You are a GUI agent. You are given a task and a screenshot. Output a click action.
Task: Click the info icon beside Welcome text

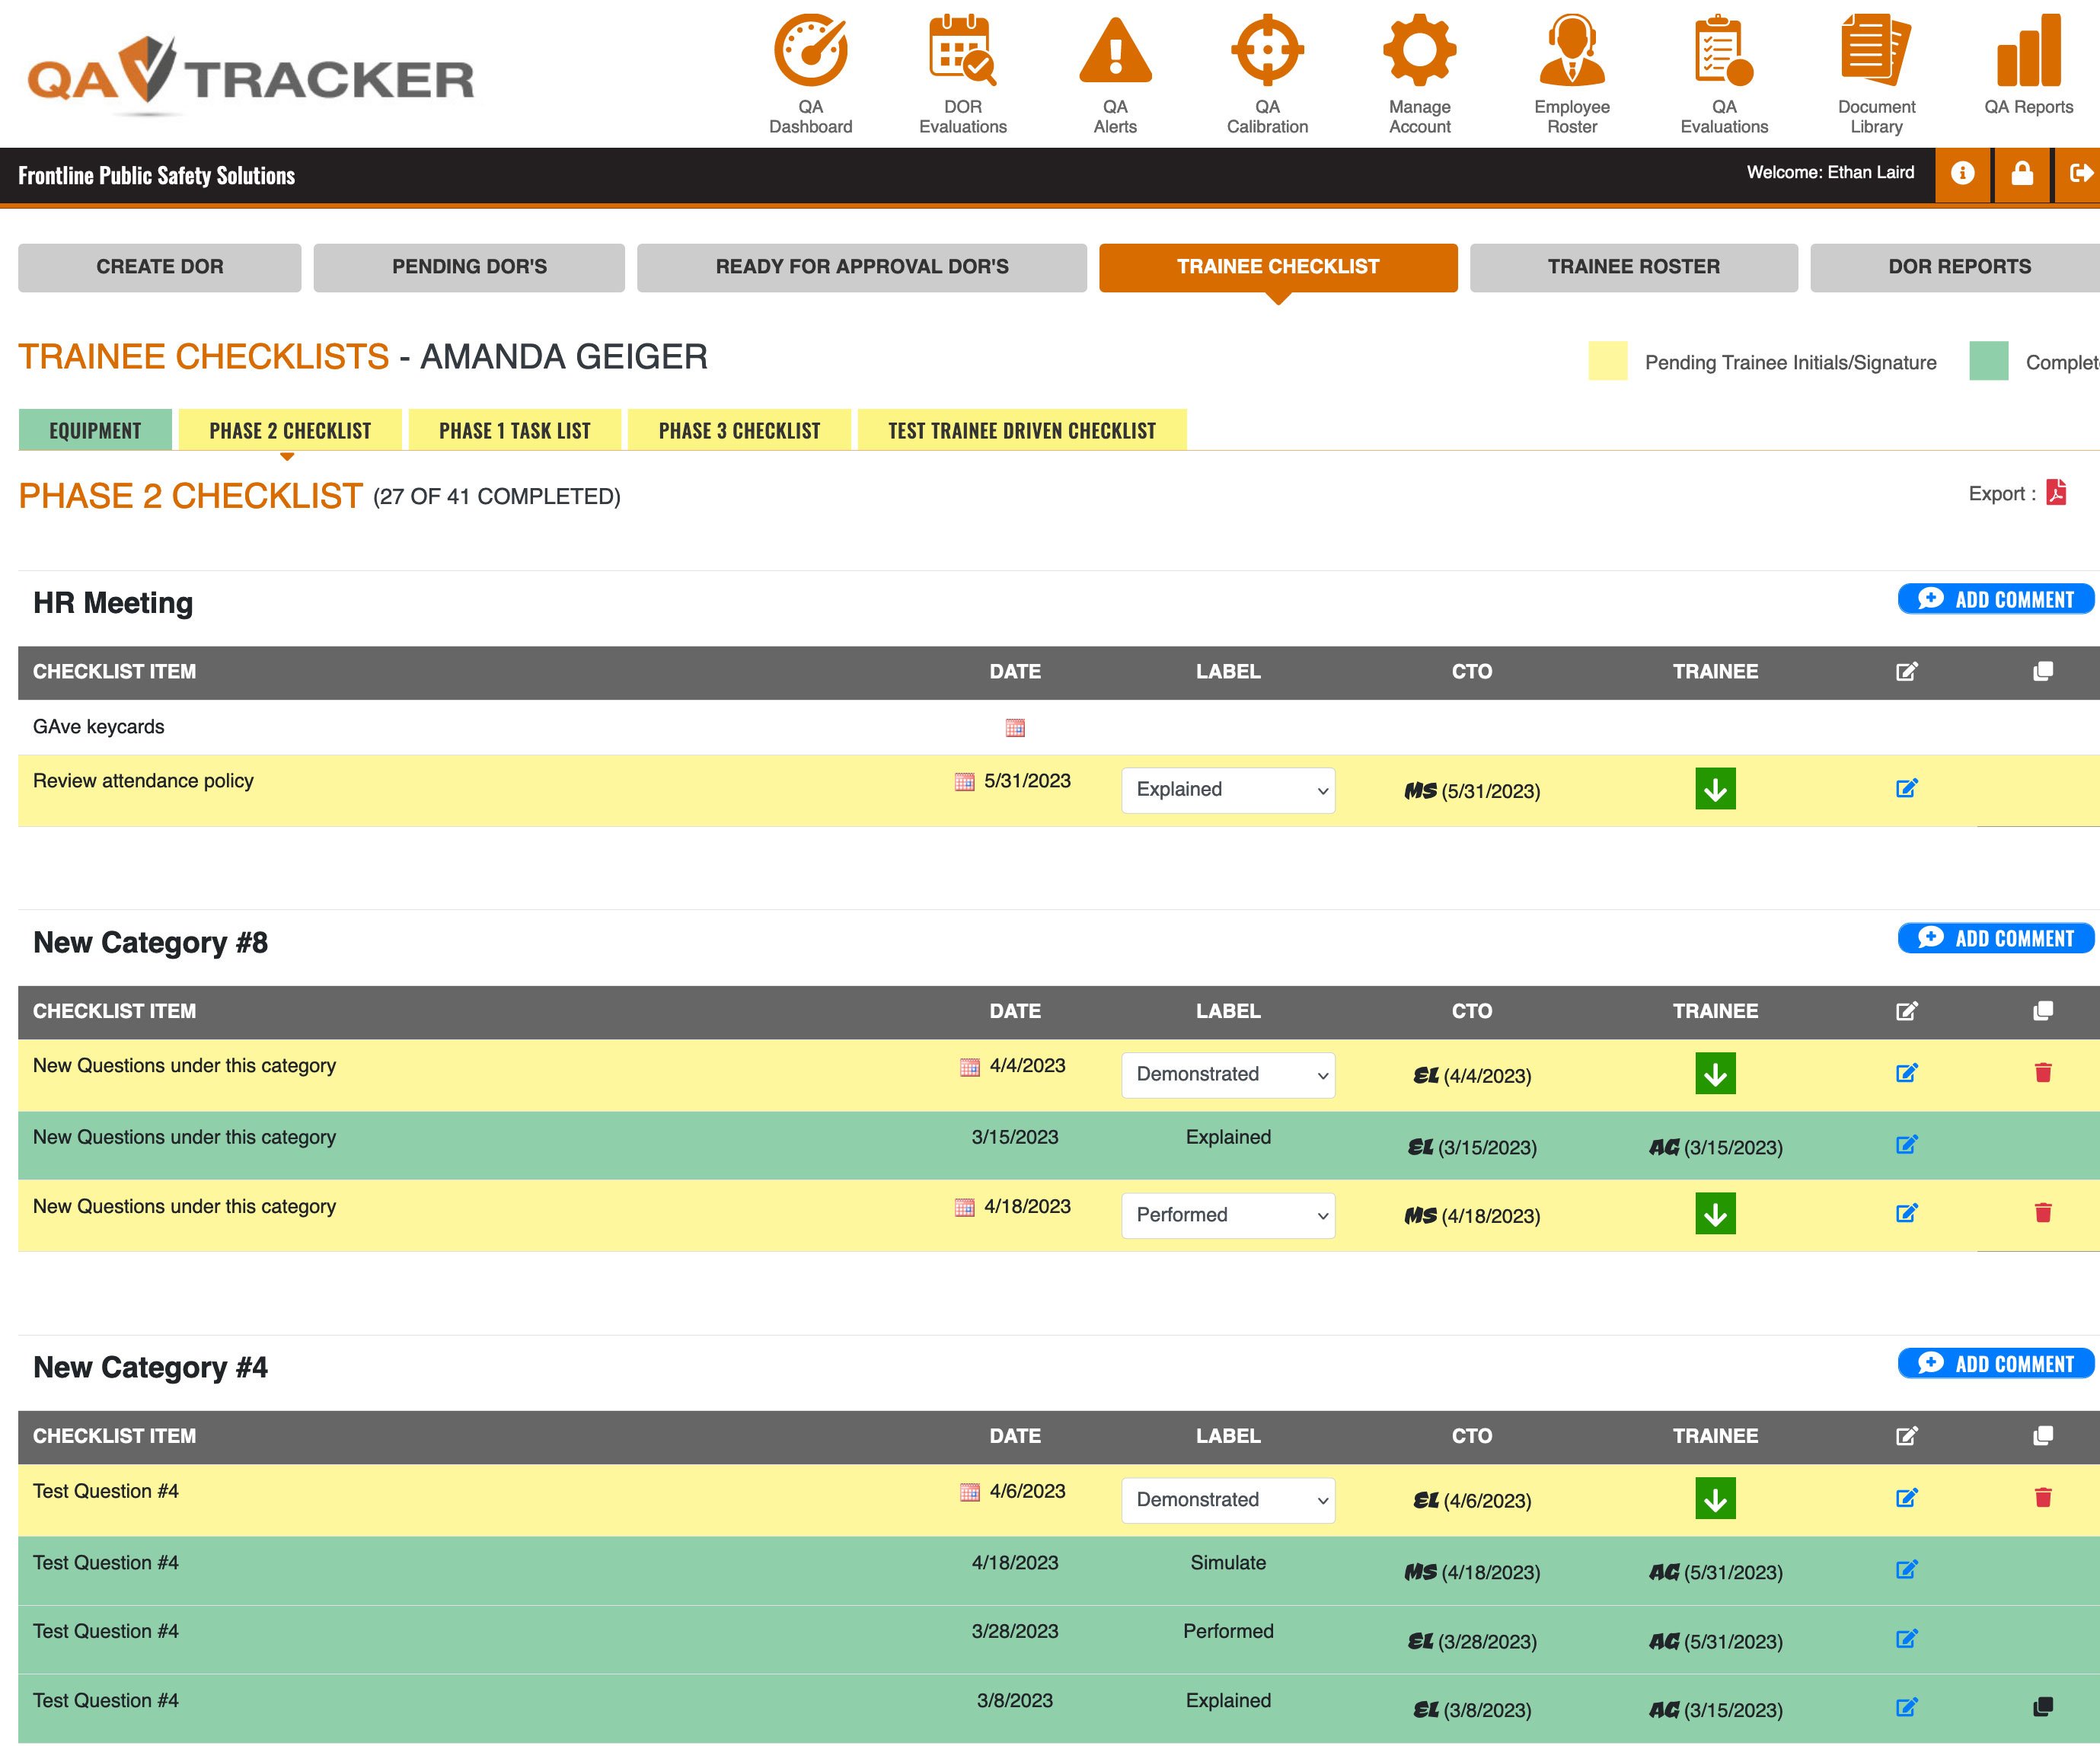[x=1962, y=174]
